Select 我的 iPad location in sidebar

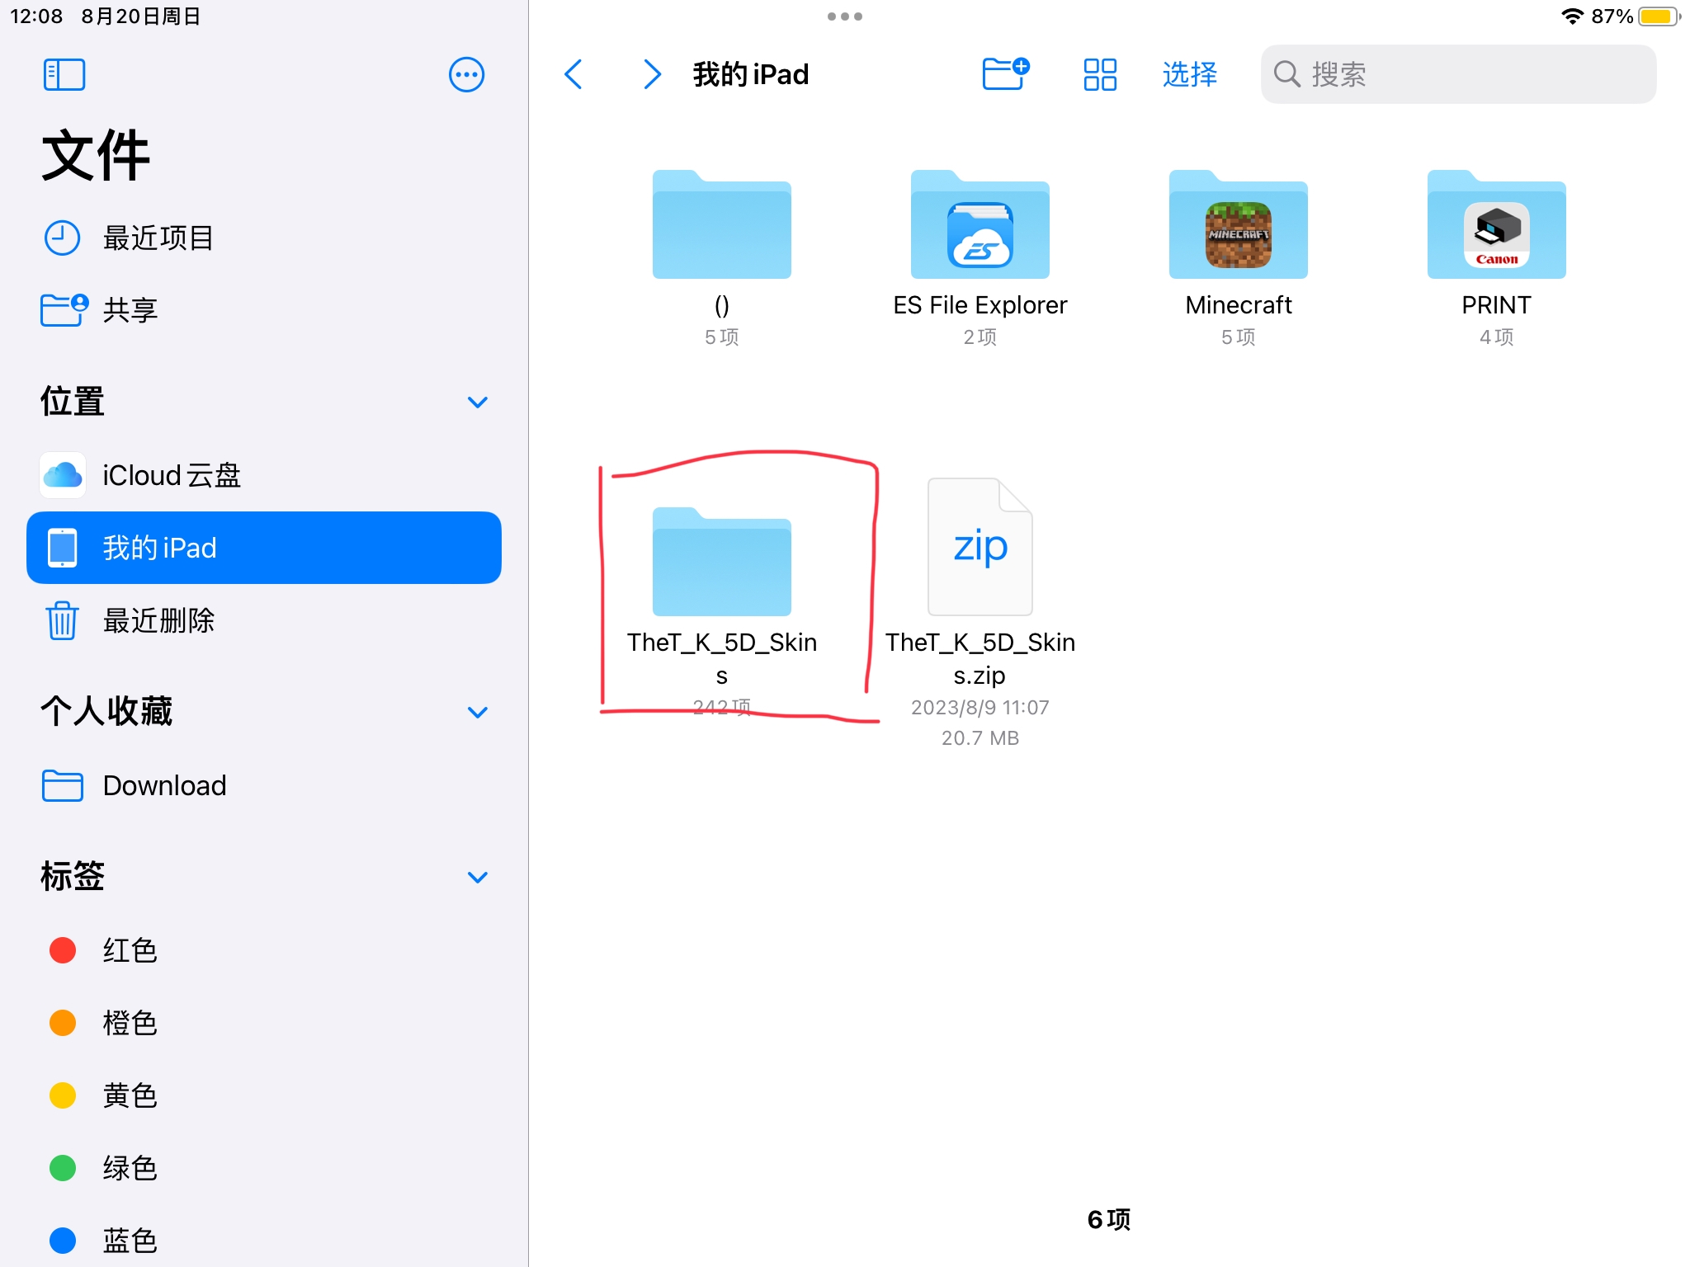pyautogui.click(x=264, y=548)
